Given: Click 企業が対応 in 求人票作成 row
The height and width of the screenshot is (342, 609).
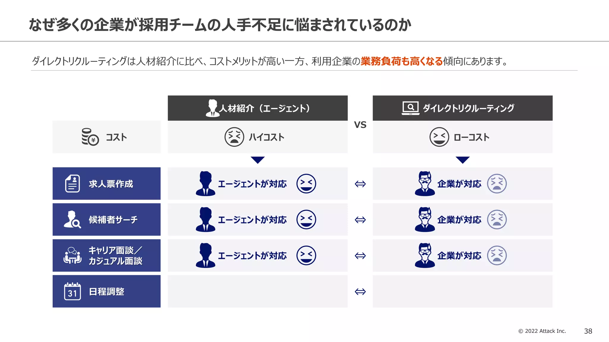Looking at the screenshot, I should click(459, 184).
